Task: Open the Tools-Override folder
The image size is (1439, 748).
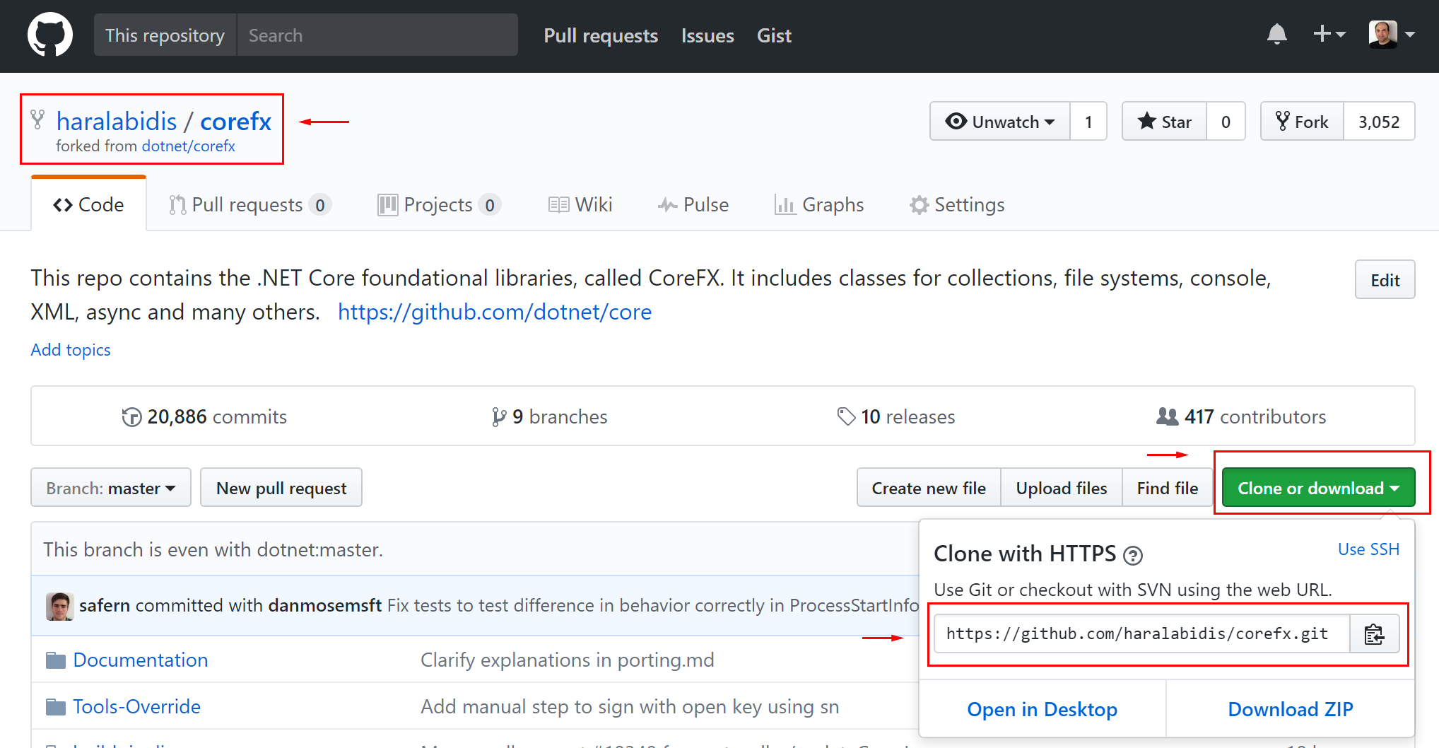Action: (137, 707)
